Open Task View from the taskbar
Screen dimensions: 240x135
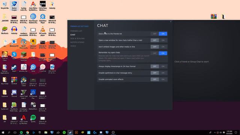click(15, 132)
